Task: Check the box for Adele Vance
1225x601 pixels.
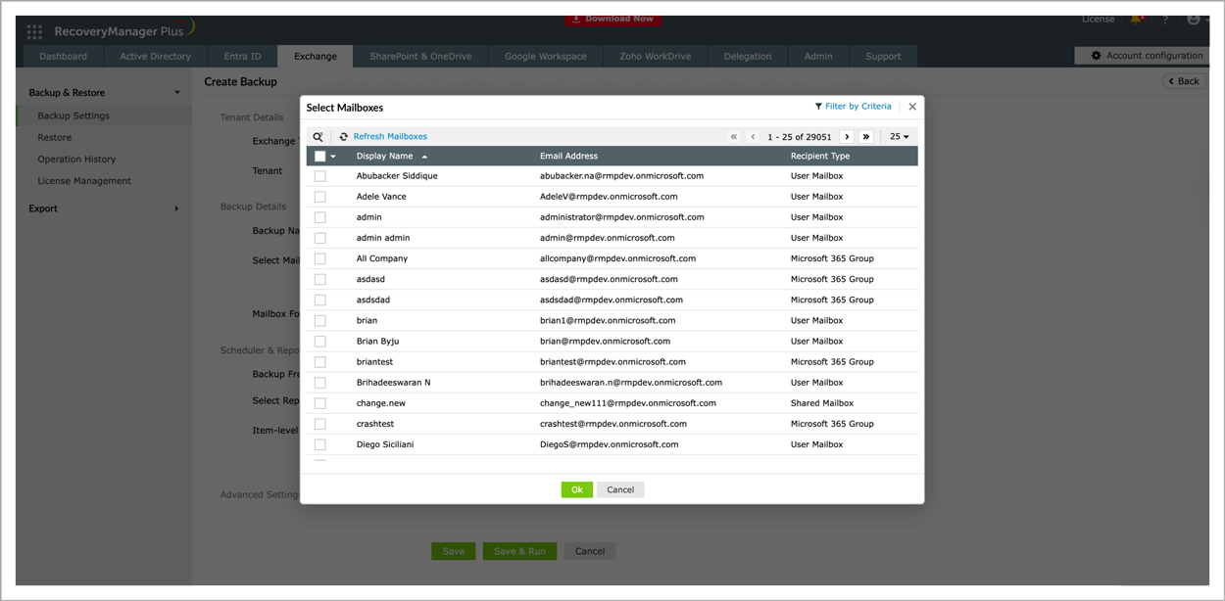Action: coord(319,197)
